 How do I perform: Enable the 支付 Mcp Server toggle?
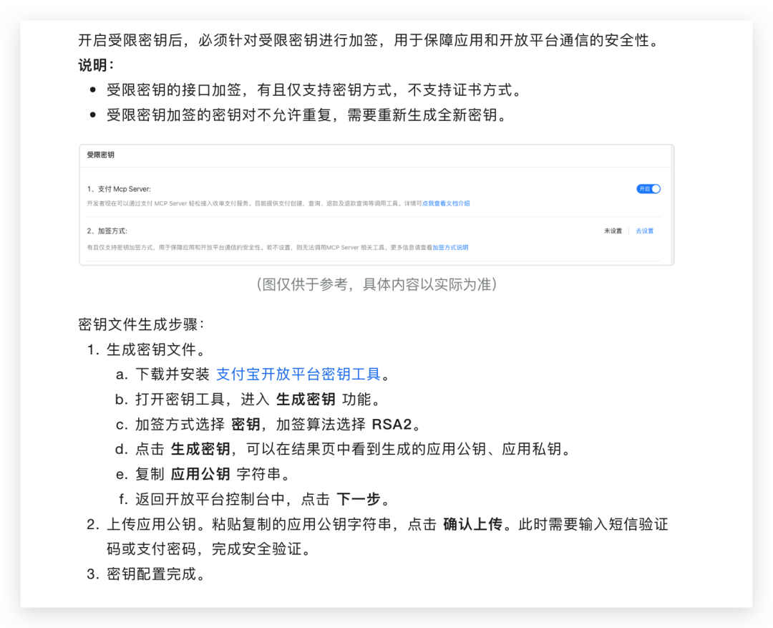[648, 188]
